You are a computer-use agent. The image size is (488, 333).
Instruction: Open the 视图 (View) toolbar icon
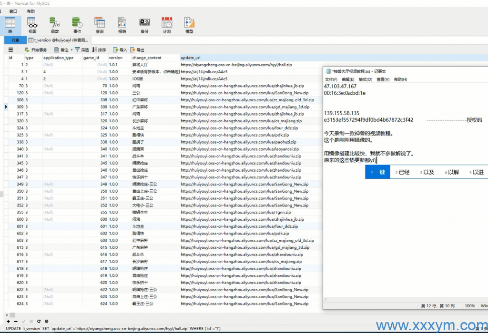(x=32, y=25)
